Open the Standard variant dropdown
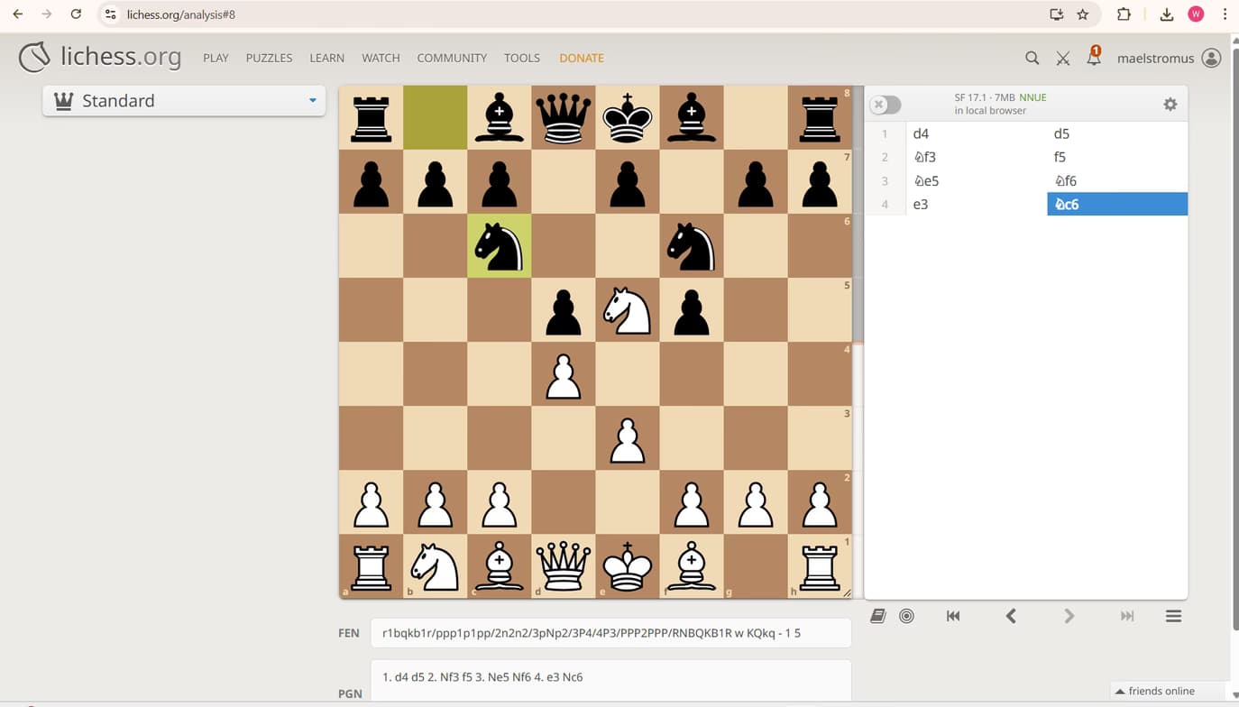Image resolution: width=1239 pixels, height=707 pixels. (184, 101)
